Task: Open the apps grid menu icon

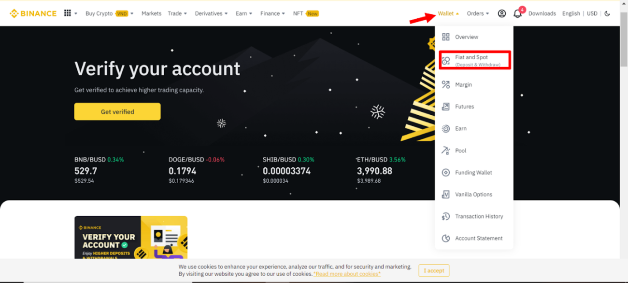Action: click(68, 13)
